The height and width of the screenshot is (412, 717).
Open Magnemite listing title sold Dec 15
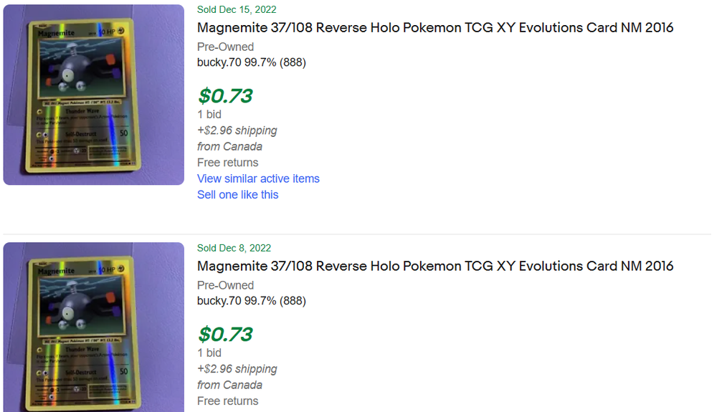point(435,28)
